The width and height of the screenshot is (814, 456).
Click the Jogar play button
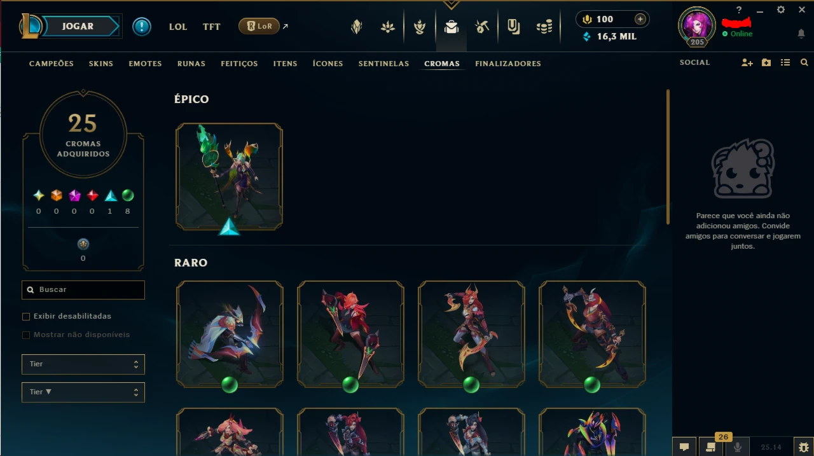pyautogui.click(x=78, y=26)
